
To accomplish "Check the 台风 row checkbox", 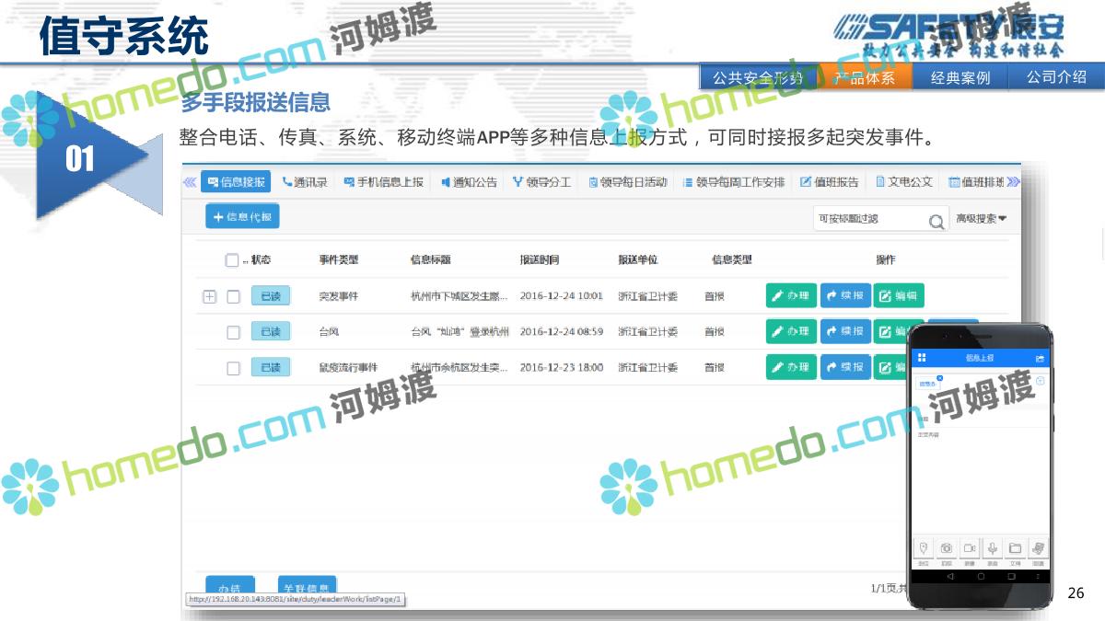I will tap(233, 332).
